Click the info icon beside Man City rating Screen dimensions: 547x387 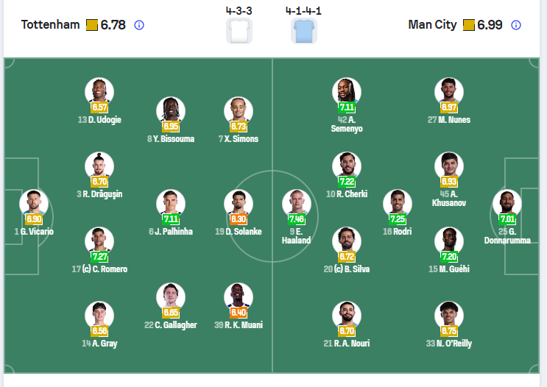coord(516,25)
